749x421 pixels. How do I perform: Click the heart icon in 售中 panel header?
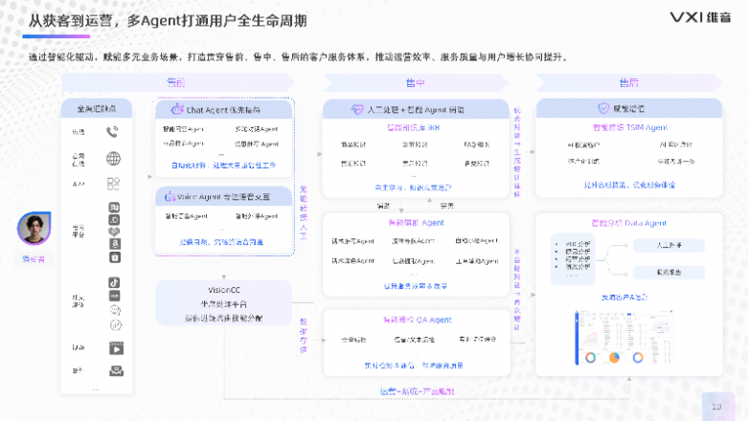pyautogui.click(x=357, y=109)
